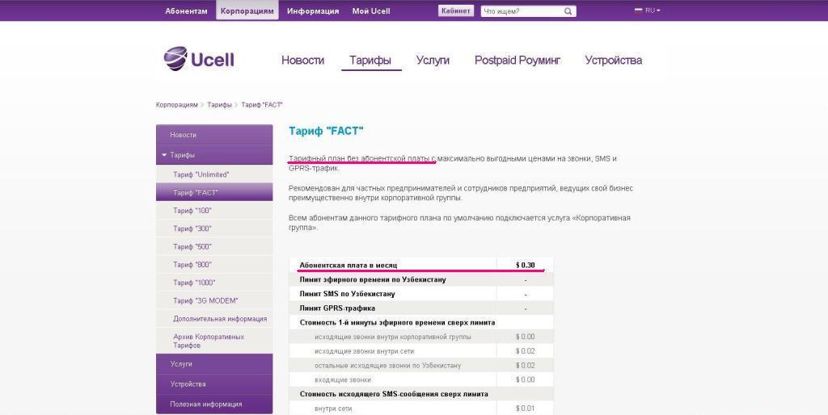
Task: Open Postpaid Роуминг in main navigation
Action: click(517, 60)
